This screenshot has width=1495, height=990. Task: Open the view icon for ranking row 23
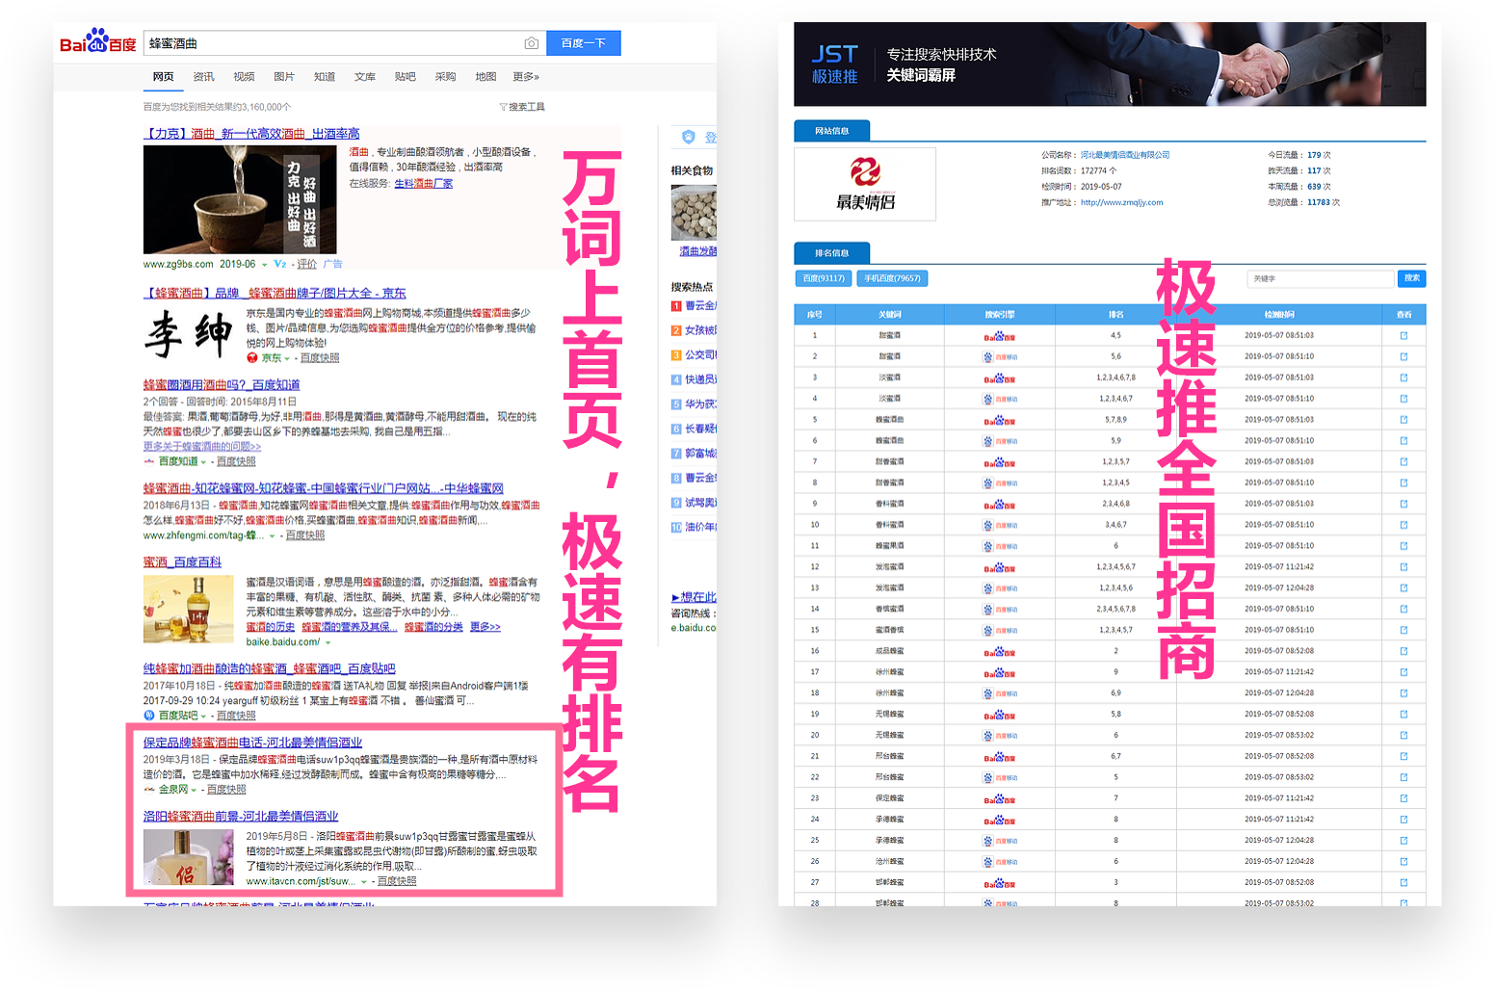coord(1403,798)
